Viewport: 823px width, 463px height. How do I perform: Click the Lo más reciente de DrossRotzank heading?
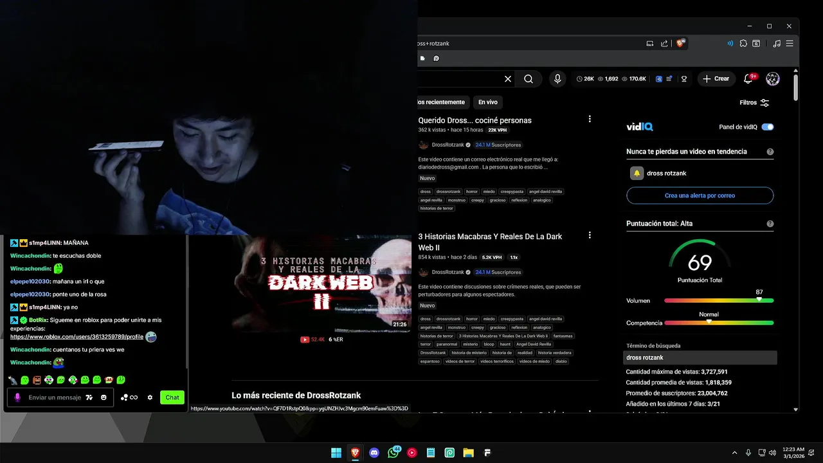click(x=296, y=395)
